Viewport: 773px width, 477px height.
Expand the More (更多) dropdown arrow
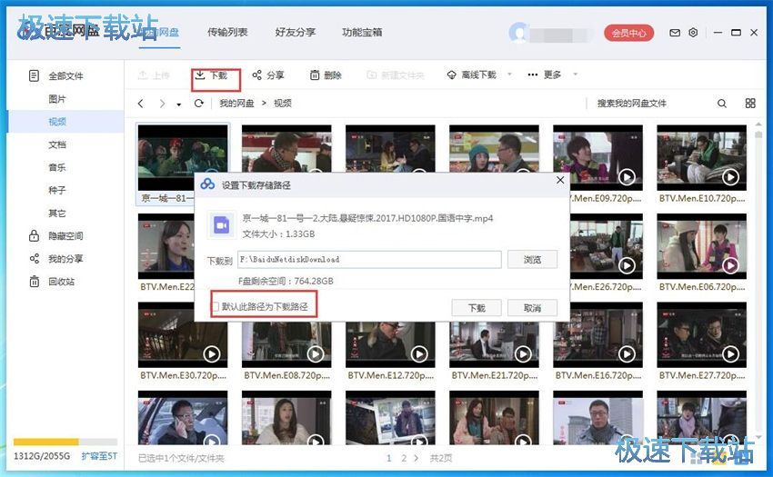(575, 75)
